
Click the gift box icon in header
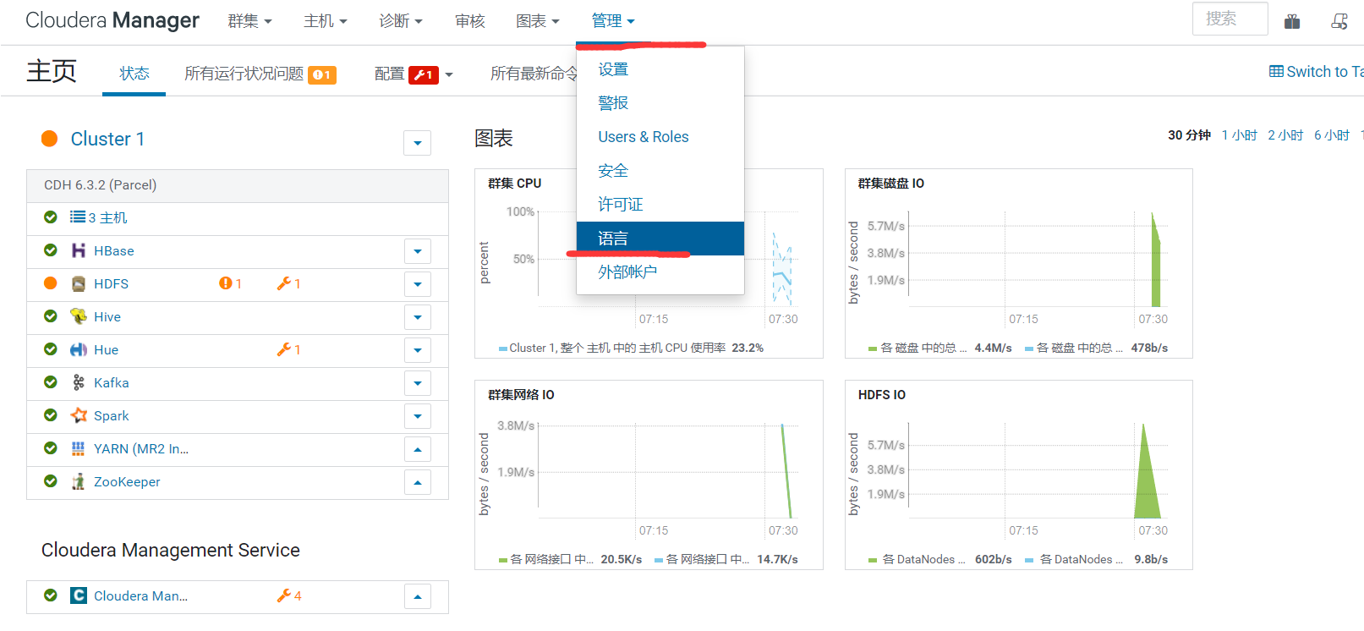pyautogui.click(x=1292, y=21)
